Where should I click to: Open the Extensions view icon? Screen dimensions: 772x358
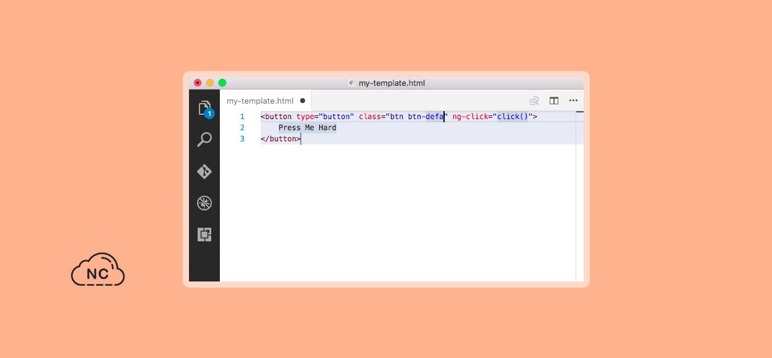(204, 235)
